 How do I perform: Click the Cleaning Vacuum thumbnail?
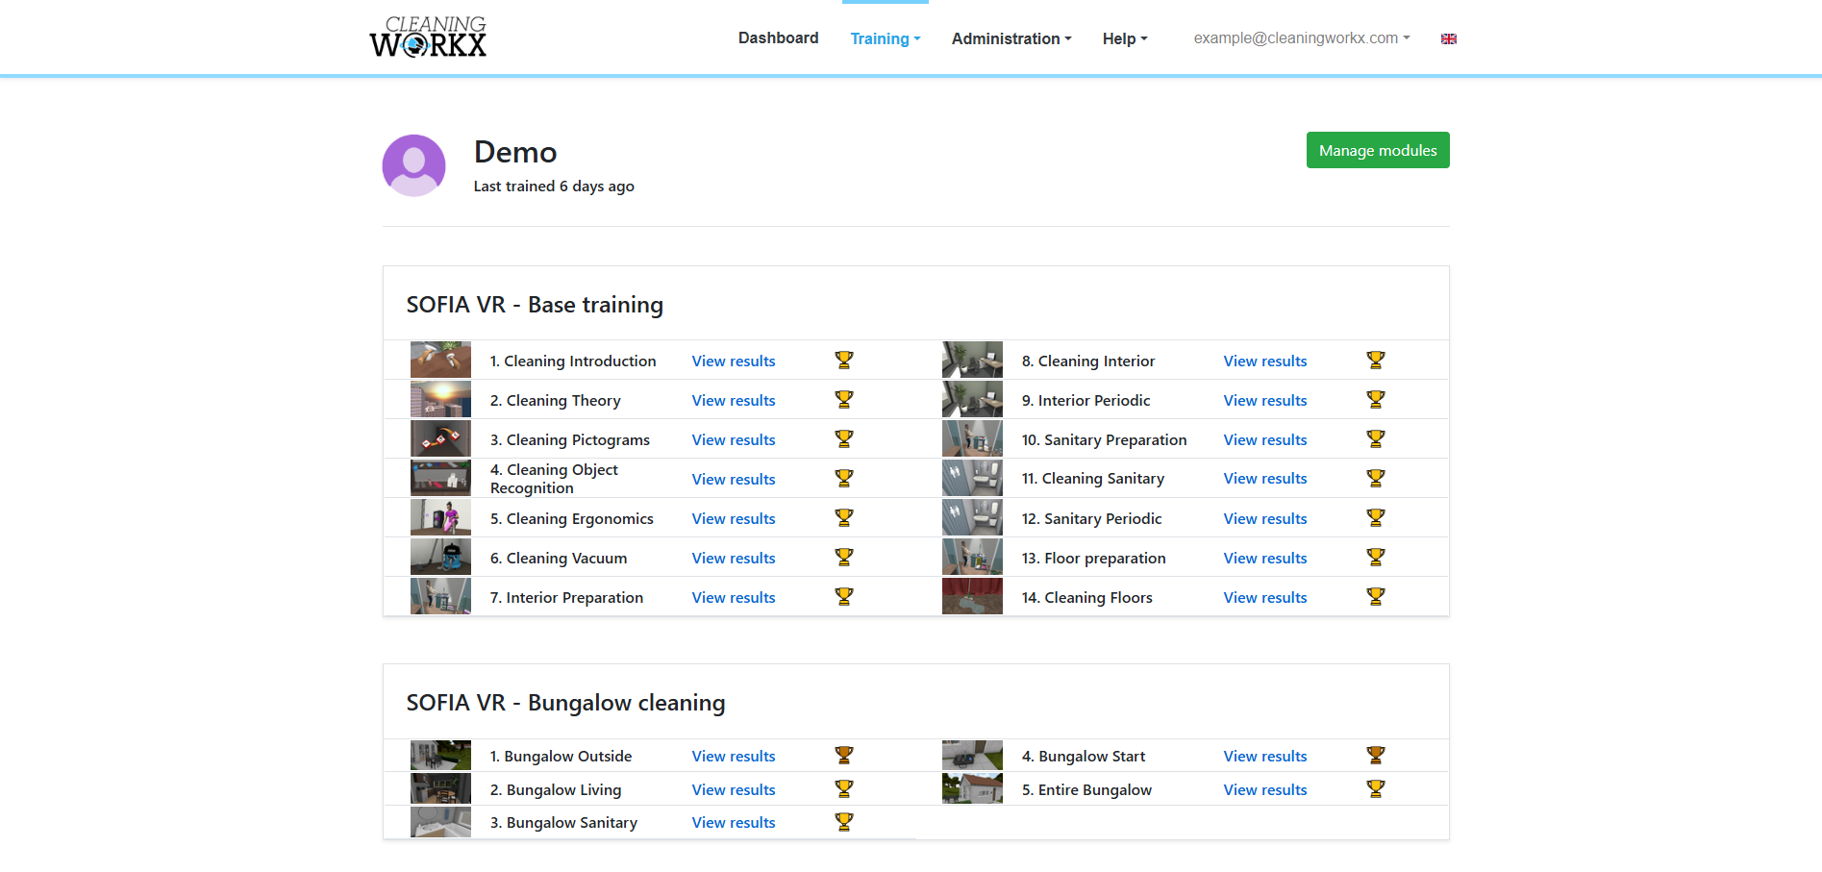[440, 557]
